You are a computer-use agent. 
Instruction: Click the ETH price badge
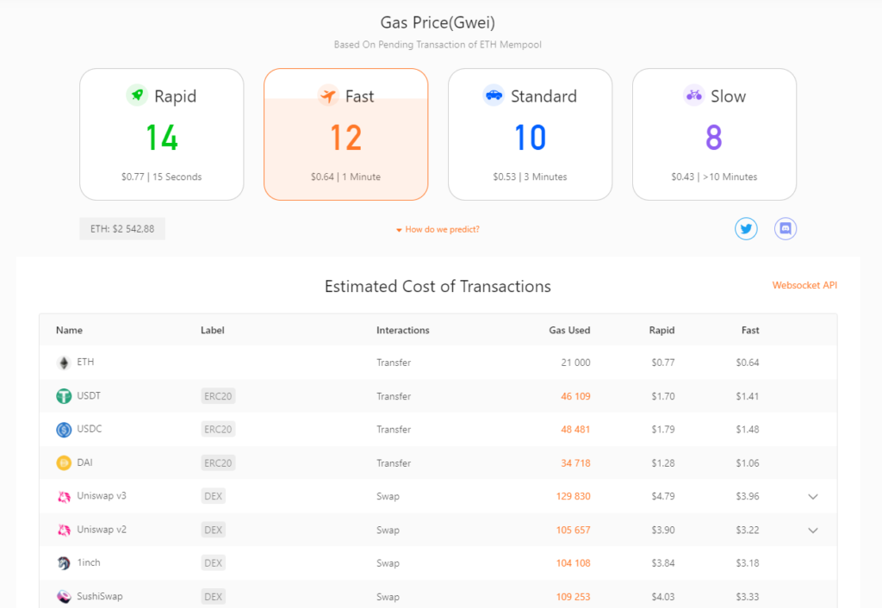tap(122, 229)
